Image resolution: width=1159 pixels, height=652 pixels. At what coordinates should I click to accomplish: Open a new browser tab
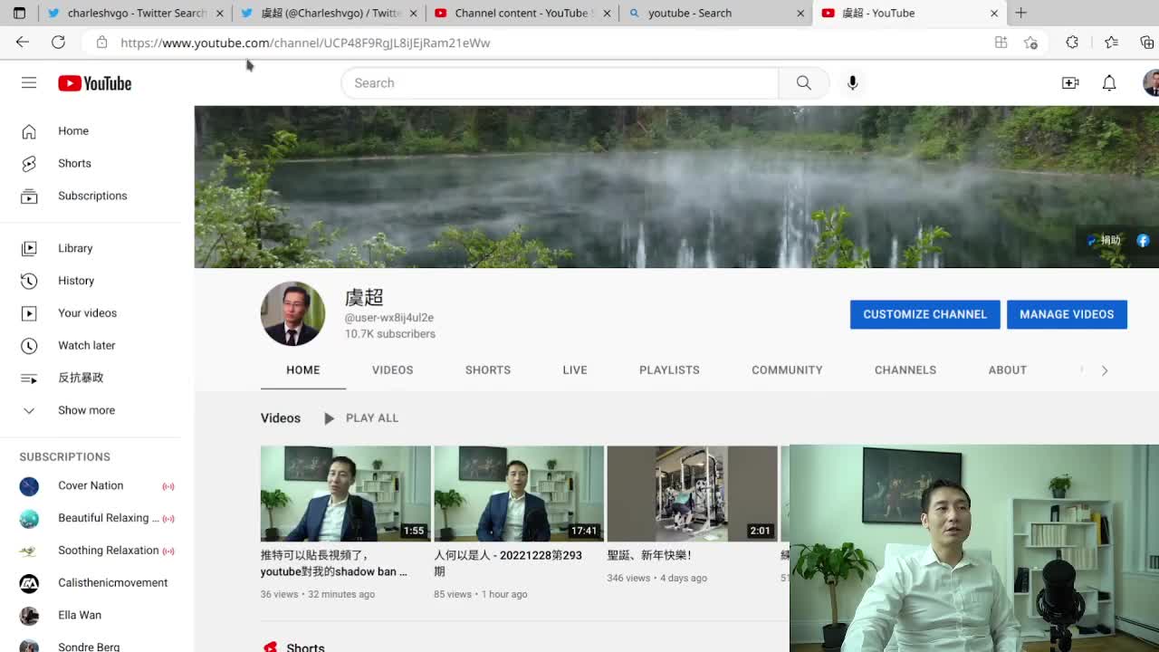pos(1020,13)
